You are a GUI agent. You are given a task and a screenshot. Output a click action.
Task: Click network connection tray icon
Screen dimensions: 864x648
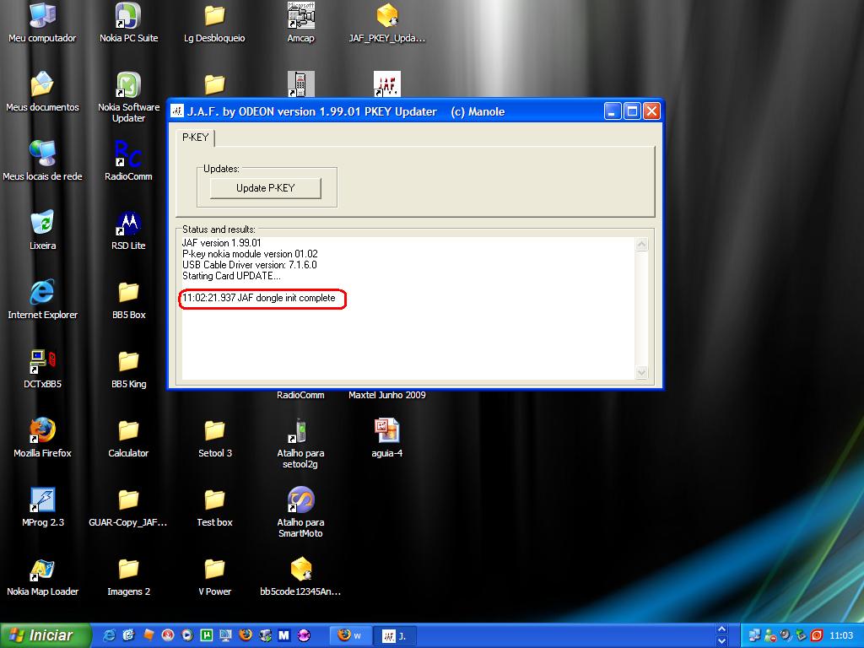[755, 635]
